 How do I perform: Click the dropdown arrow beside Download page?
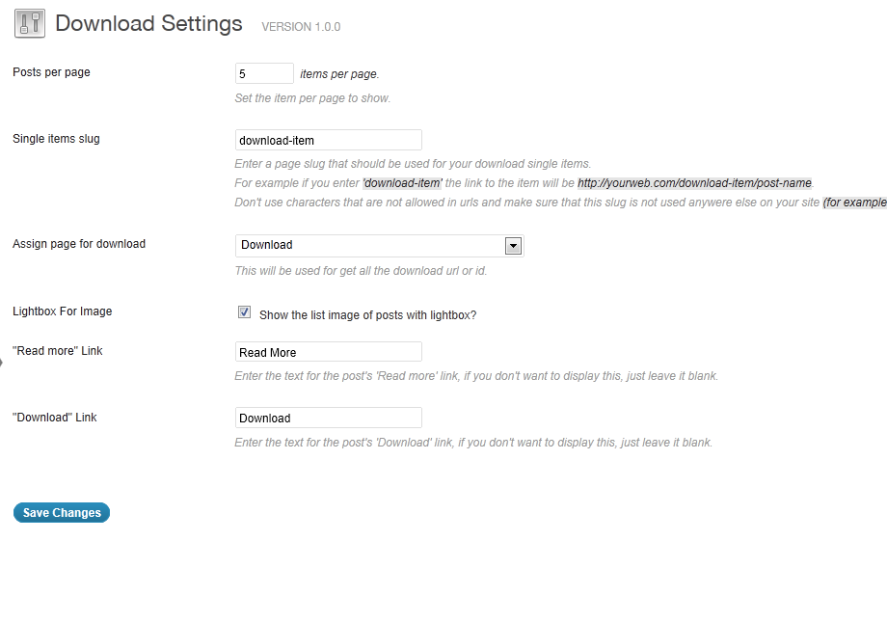513,246
